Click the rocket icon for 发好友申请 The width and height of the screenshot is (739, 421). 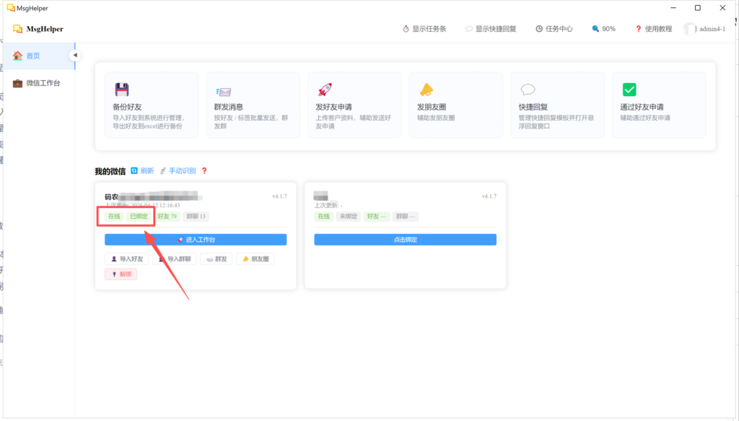(x=324, y=90)
